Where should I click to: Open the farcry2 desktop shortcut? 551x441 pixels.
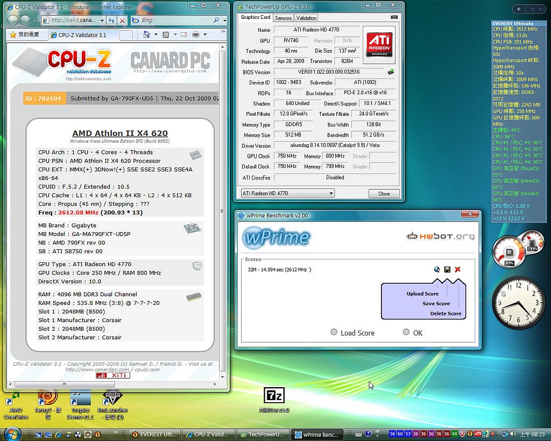click(48, 406)
